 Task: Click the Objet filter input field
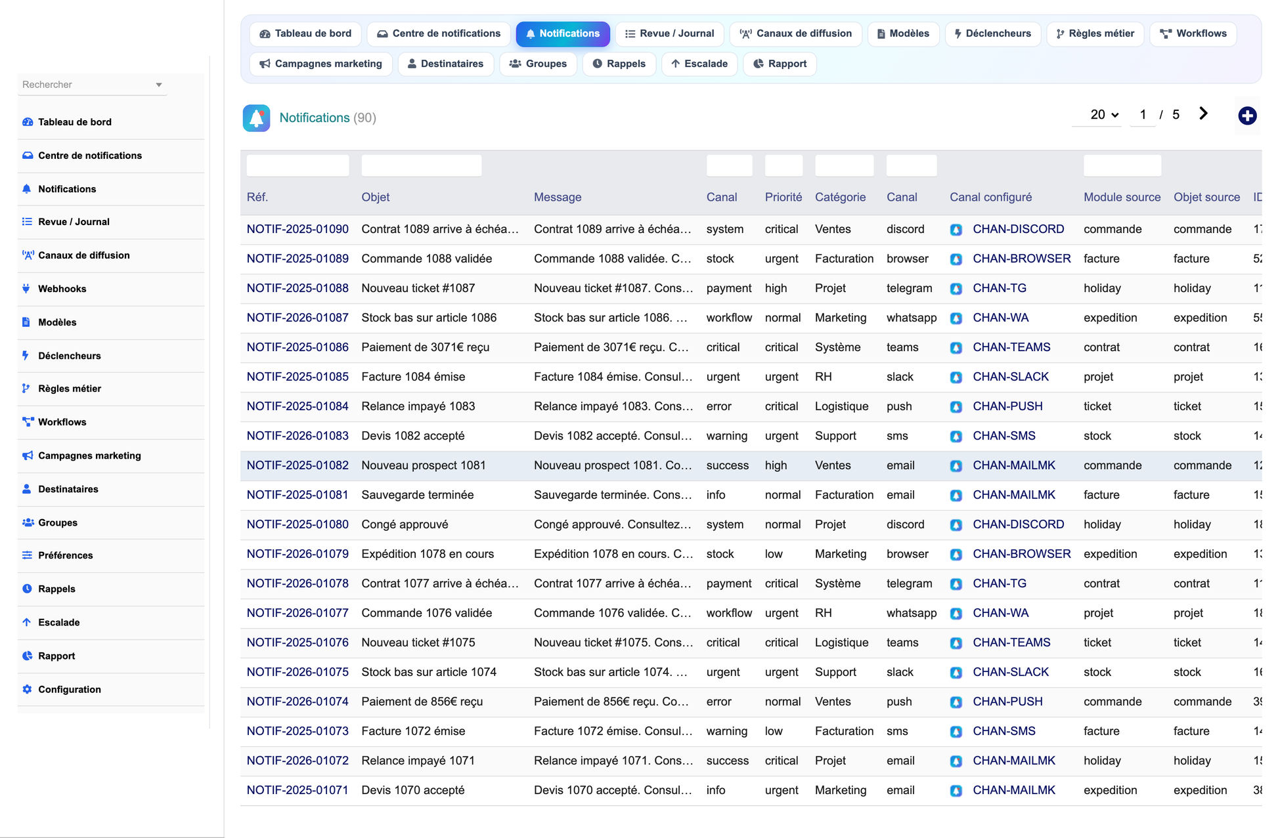pyautogui.click(x=422, y=165)
